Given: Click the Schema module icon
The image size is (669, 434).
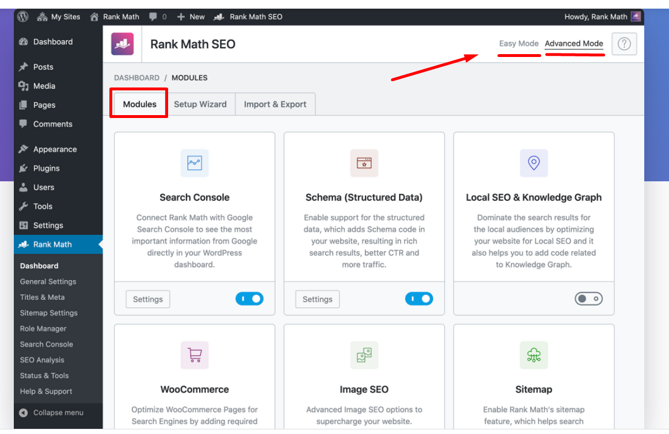Looking at the screenshot, I should pos(364,163).
